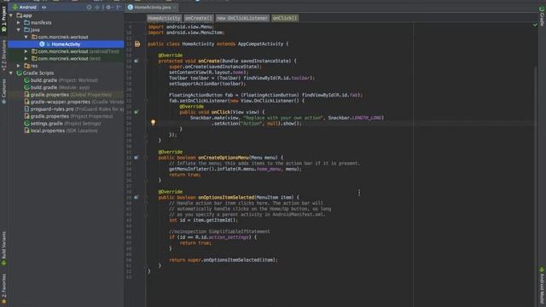Click Collapse All icon in Project panel header
546x307 pixels.
97,7
